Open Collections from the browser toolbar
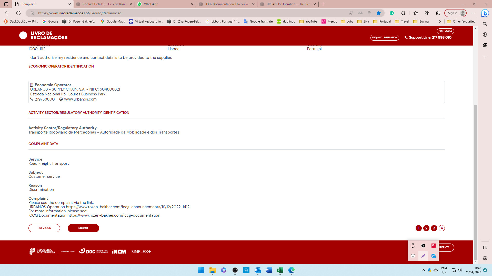 [x=426, y=13]
